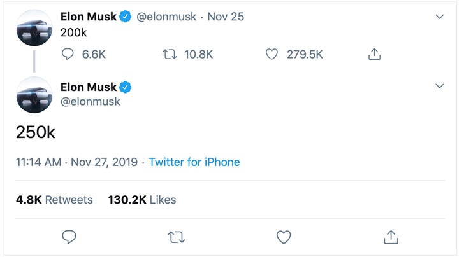Like the 200k tweet

tap(272, 55)
